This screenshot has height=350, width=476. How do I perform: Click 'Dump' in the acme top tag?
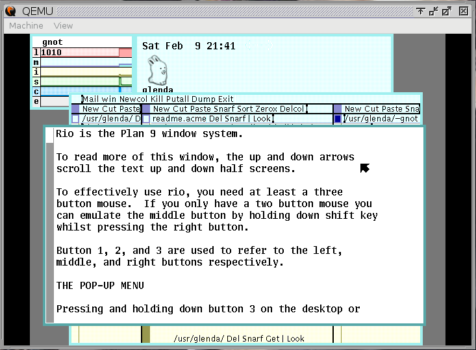pyautogui.click(x=204, y=99)
